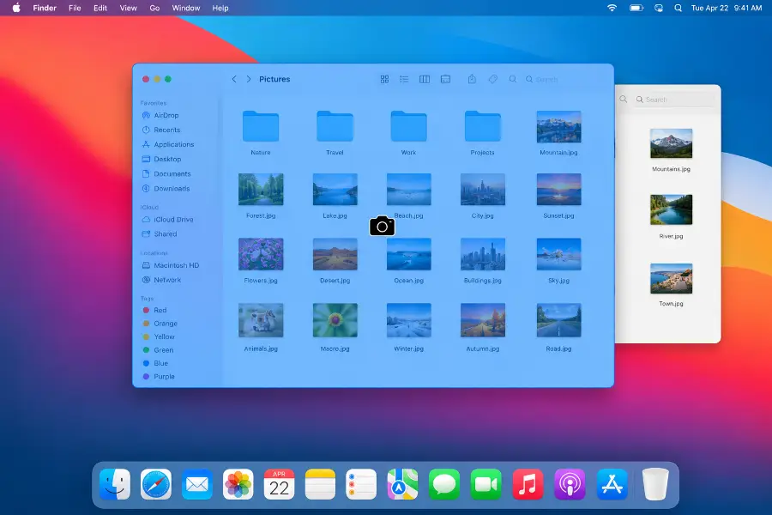Open Spotlight search in menu bar
772x515 pixels.
pyautogui.click(x=678, y=8)
